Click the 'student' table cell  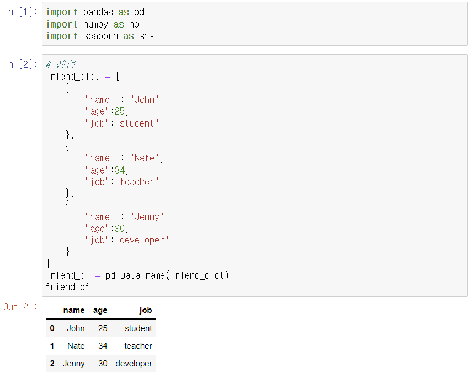click(x=139, y=328)
